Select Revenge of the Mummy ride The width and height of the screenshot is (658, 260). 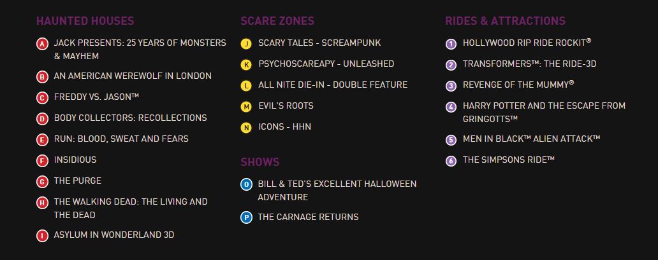pyautogui.click(x=518, y=84)
